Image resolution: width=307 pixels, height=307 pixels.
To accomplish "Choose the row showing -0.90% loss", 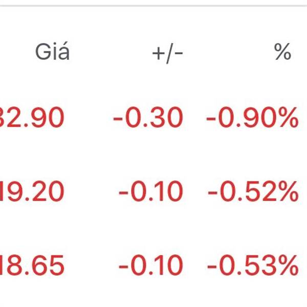I will click(x=153, y=117).
